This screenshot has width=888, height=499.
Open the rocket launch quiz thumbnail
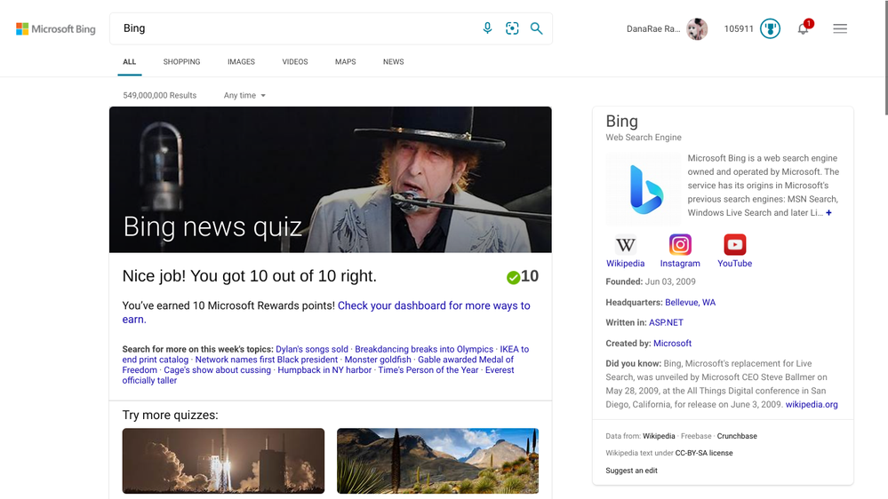(x=223, y=461)
